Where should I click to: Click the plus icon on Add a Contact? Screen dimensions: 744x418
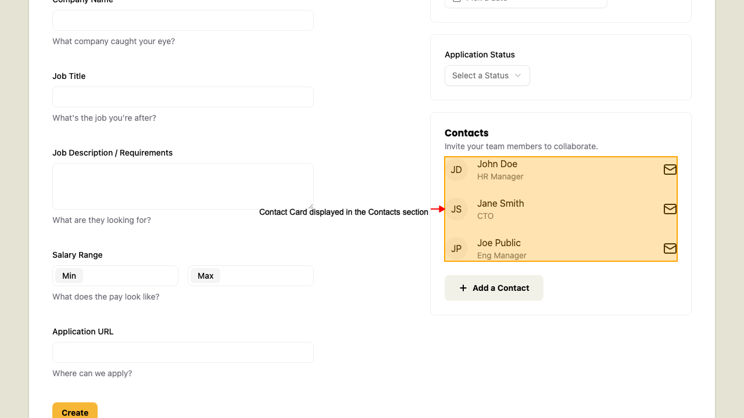tap(463, 287)
